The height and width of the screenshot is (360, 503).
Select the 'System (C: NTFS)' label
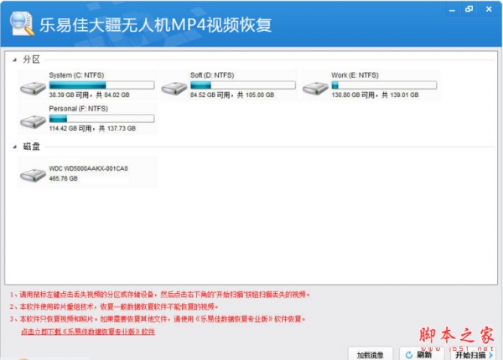(76, 75)
